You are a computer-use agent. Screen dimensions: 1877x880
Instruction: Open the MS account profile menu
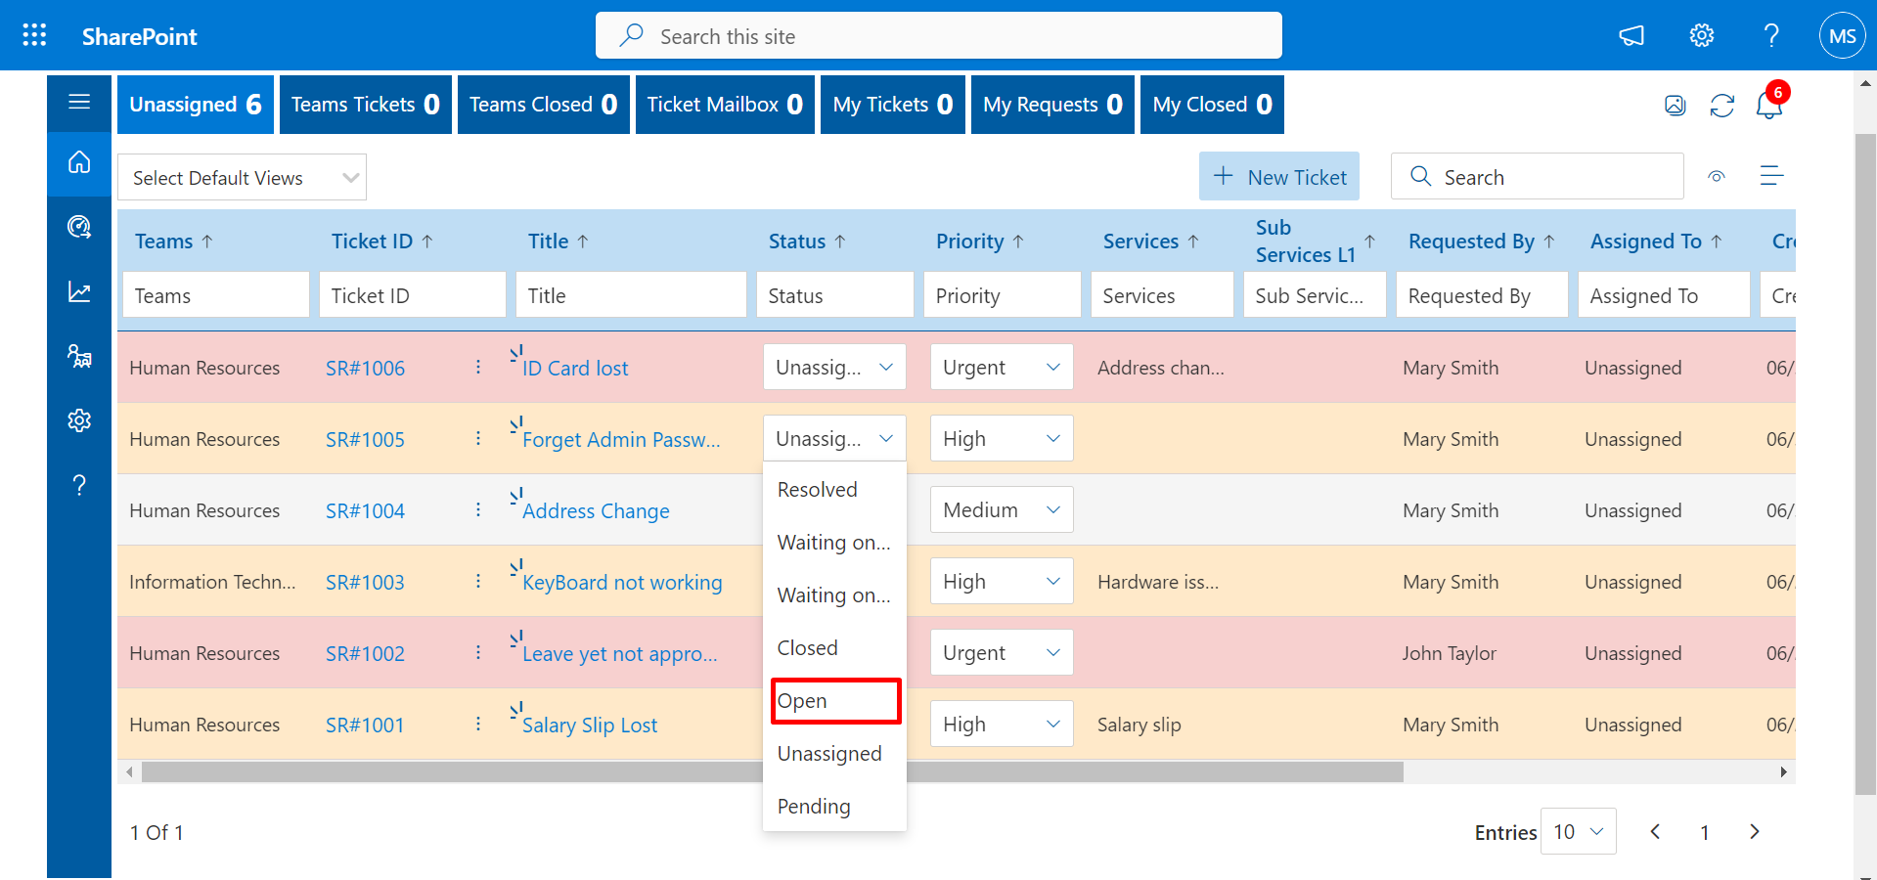click(x=1842, y=36)
